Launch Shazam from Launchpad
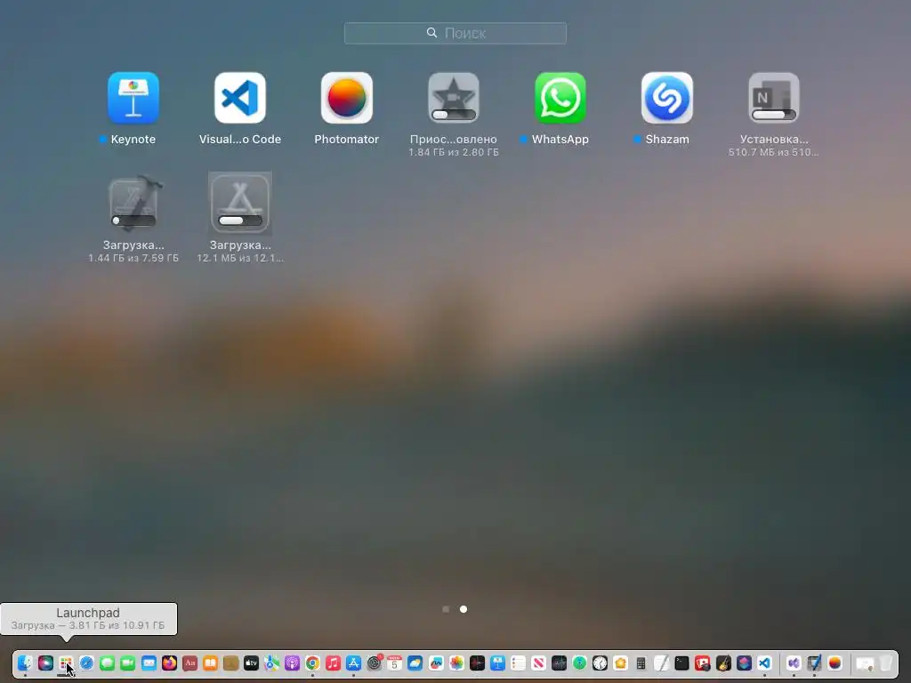911x683 pixels. tap(667, 98)
